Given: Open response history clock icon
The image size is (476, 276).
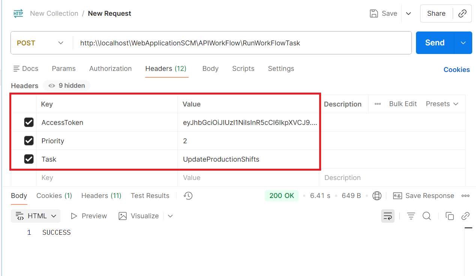Looking at the screenshot, I should tap(188, 196).
